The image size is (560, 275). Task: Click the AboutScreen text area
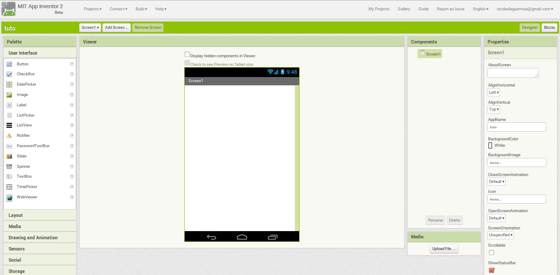tap(513, 73)
